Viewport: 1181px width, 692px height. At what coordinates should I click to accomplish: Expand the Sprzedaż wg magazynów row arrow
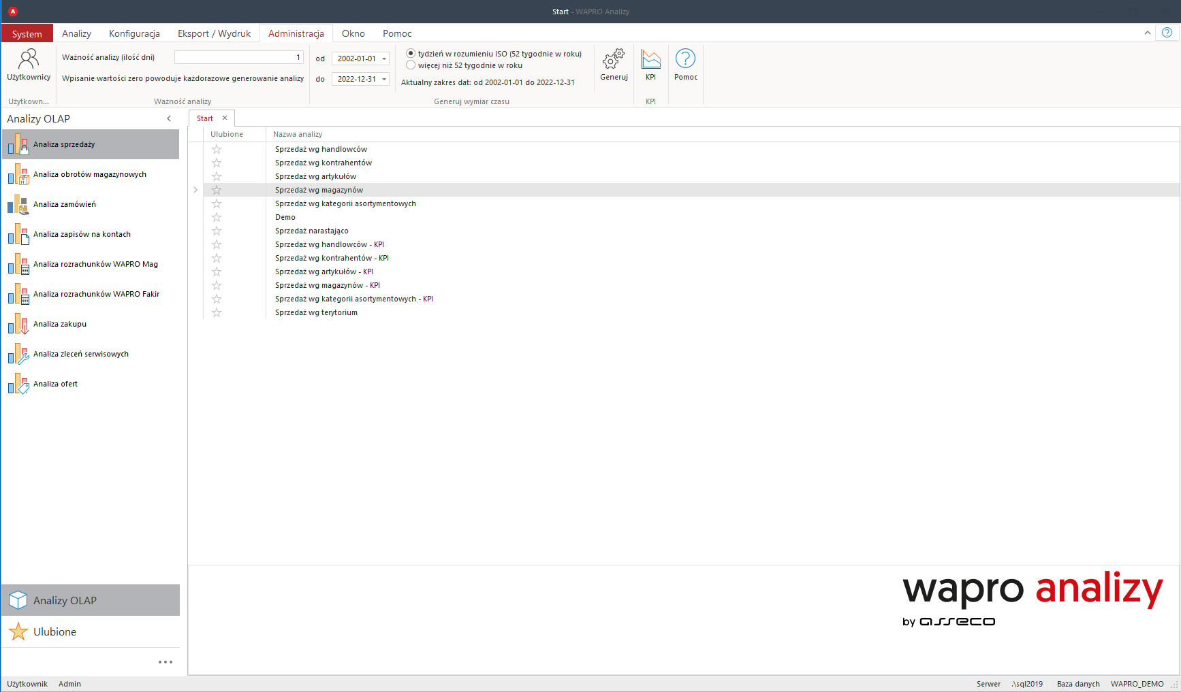click(x=195, y=190)
